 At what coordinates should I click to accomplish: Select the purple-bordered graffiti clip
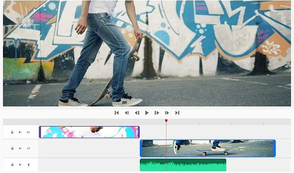(x=89, y=132)
